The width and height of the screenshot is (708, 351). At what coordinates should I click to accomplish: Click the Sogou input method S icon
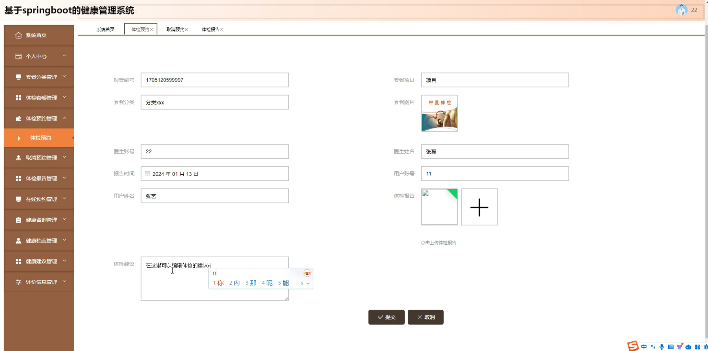click(x=632, y=346)
